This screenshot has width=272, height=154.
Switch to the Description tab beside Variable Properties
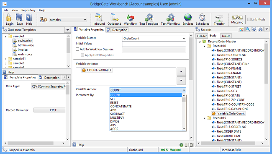[x=118, y=30]
